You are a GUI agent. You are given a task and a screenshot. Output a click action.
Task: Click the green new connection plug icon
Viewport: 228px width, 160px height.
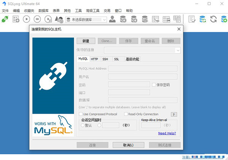coord(5,19)
